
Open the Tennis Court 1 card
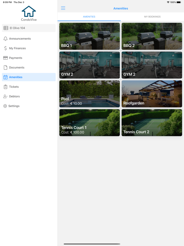(x=89, y=123)
